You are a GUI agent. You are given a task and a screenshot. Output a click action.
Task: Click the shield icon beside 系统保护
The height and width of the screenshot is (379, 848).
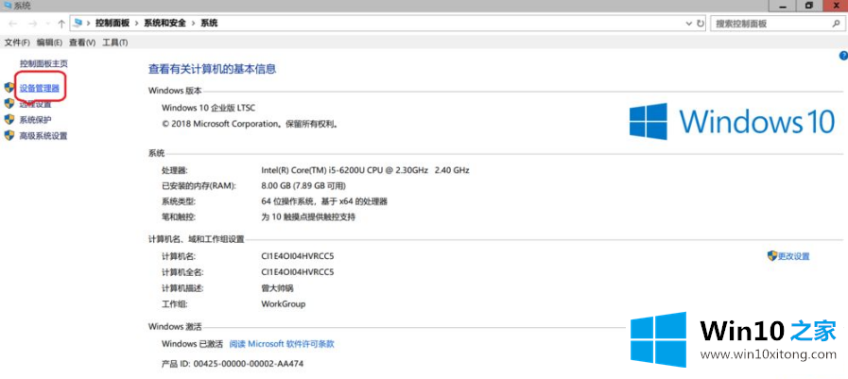click(9, 119)
